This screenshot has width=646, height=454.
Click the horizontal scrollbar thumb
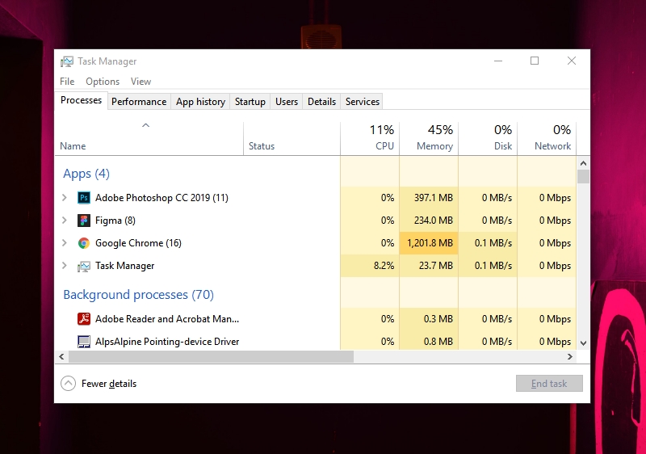point(211,357)
